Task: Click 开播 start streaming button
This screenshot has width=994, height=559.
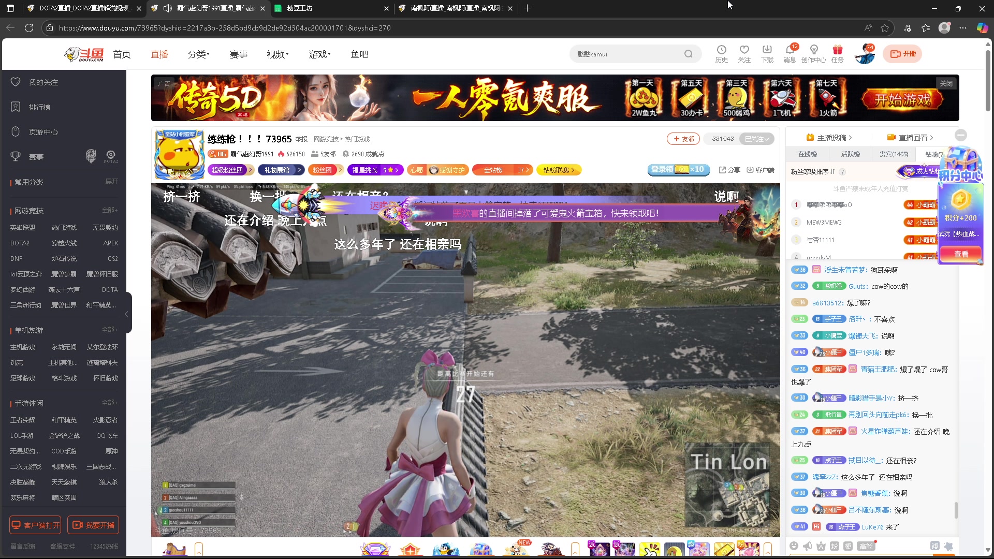Action: click(903, 54)
